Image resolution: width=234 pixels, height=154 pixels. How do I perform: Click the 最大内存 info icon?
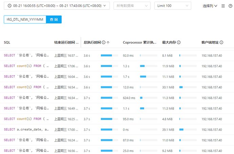(x=179, y=42)
